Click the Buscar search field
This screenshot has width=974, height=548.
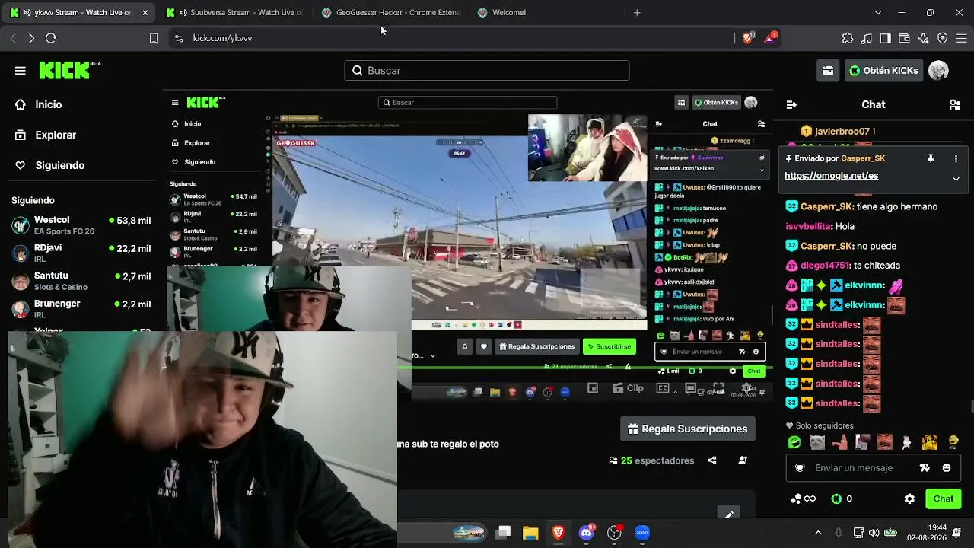pos(487,71)
